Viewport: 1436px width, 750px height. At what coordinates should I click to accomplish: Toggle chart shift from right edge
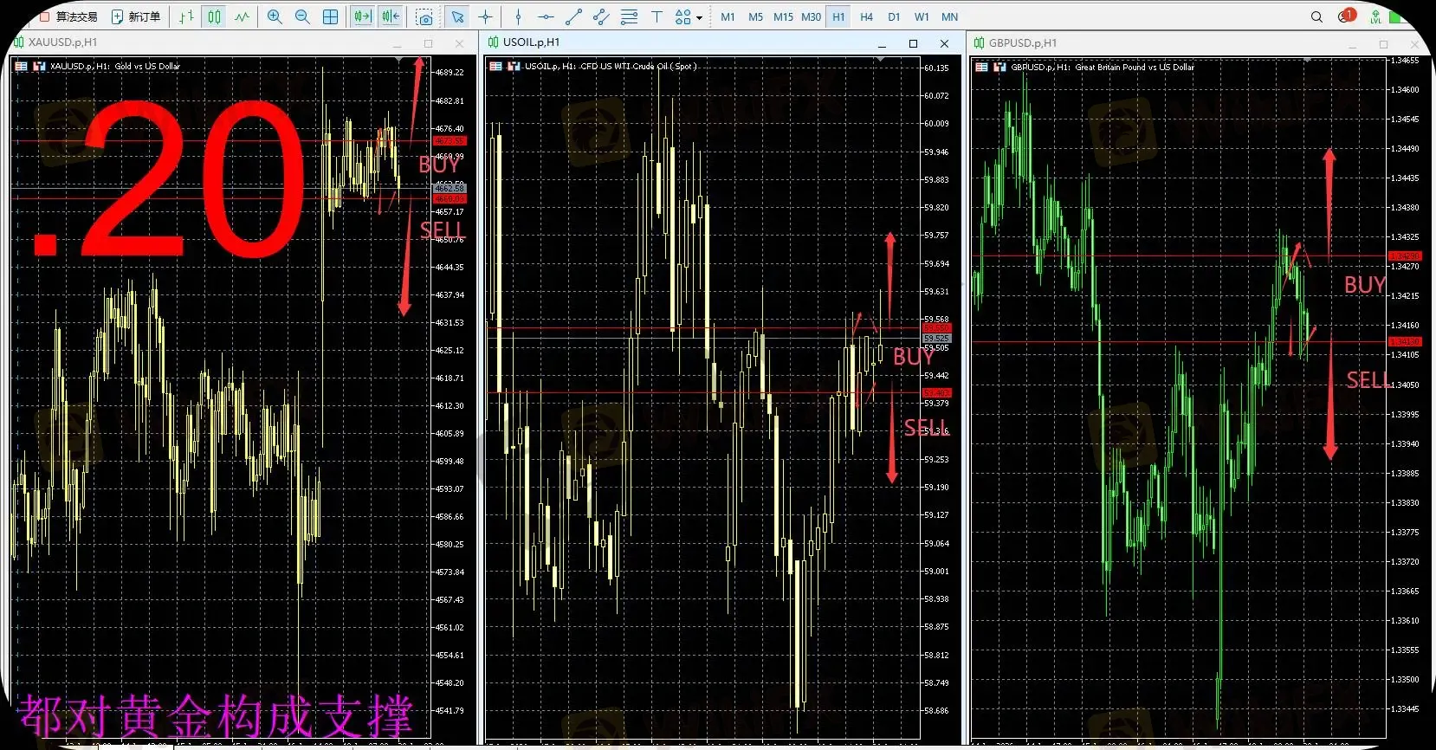click(x=391, y=16)
